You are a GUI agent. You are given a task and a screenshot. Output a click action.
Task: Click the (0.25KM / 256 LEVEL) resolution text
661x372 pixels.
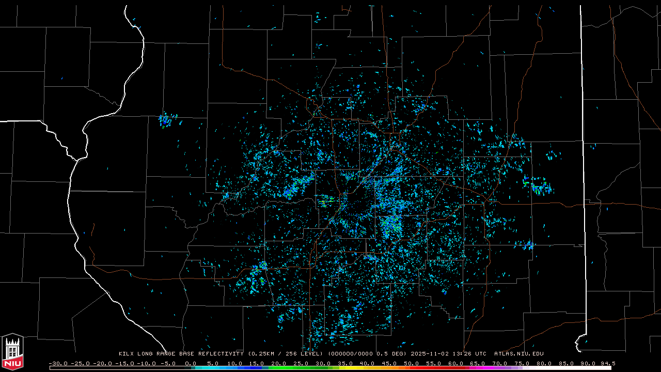coord(288,354)
